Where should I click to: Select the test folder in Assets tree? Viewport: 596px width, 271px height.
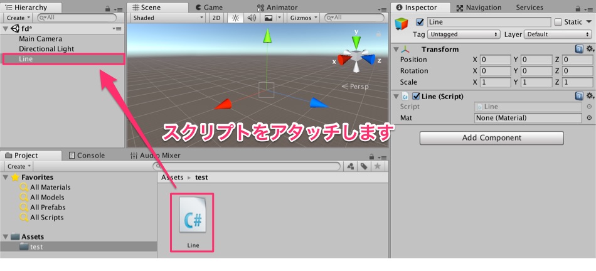[78, 247]
